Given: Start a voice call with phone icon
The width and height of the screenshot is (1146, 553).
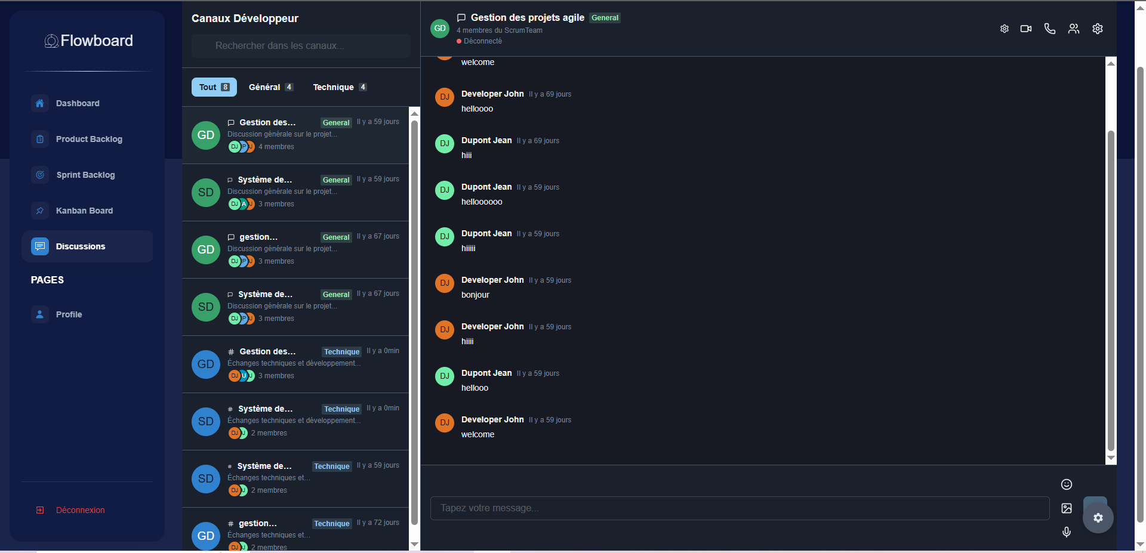Looking at the screenshot, I should point(1050,29).
